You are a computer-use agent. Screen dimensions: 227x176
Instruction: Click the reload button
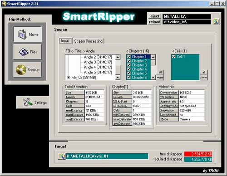click(155, 22)
